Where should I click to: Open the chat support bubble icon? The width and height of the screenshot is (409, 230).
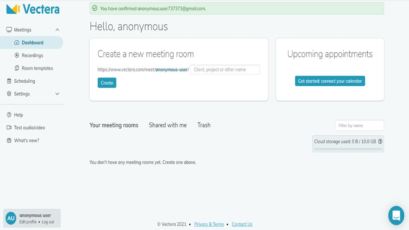396,215
